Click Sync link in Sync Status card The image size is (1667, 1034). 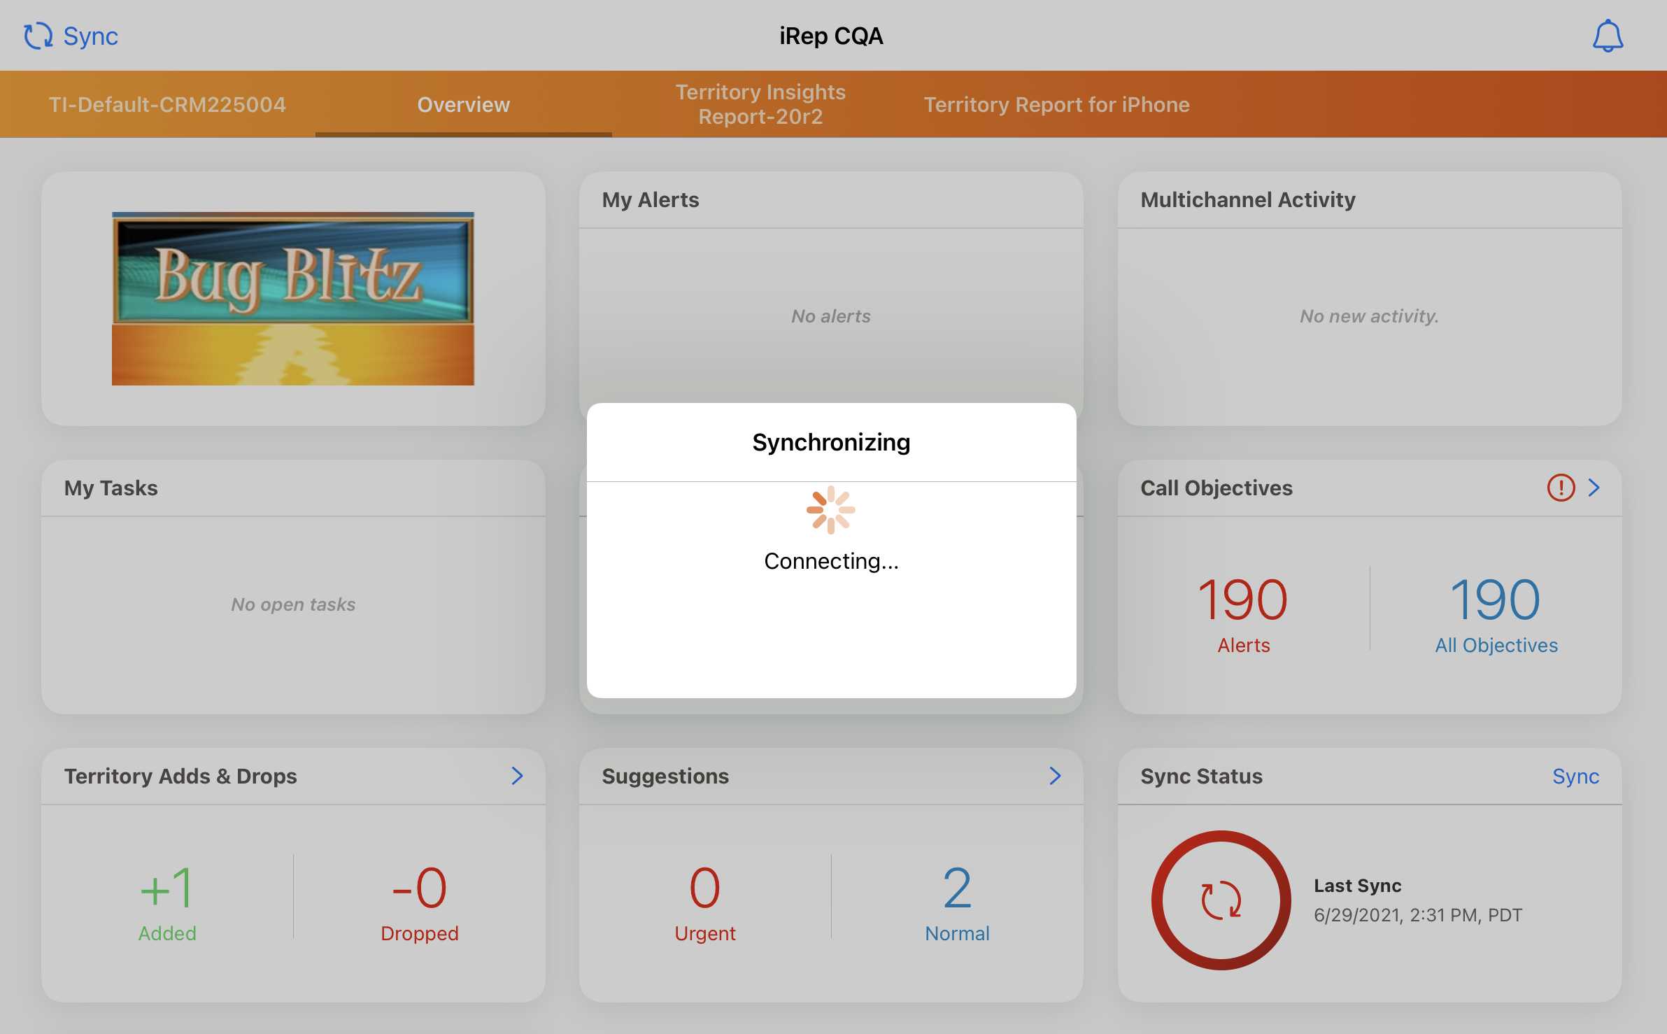click(x=1575, y=777)
